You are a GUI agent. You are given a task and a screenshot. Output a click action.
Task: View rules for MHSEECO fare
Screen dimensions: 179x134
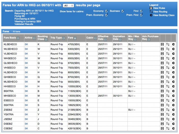(x=162, y=96)
